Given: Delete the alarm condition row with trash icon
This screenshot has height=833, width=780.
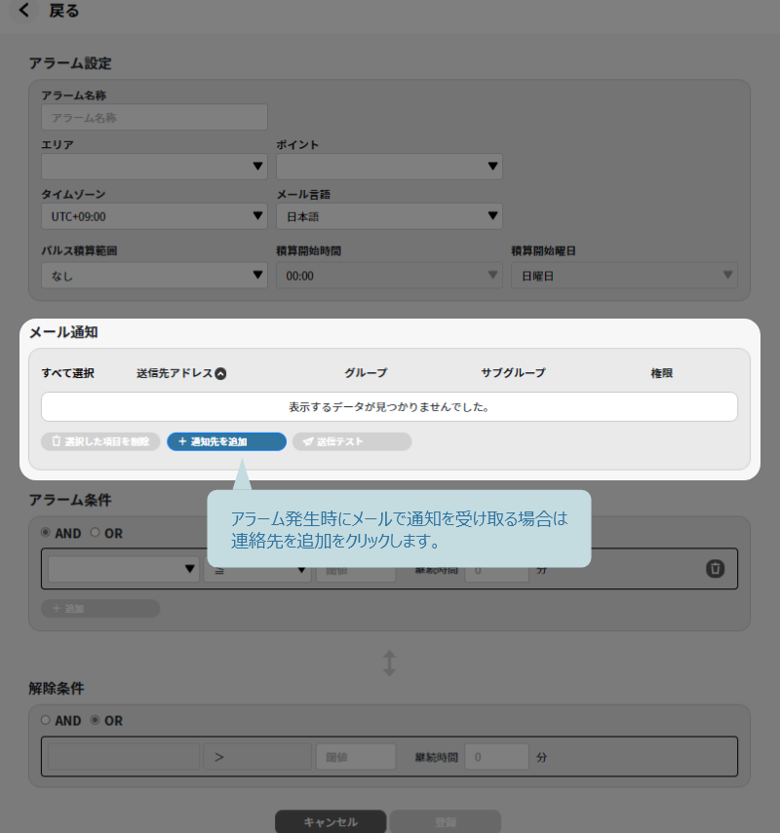Looking at the screenshot, I should pos(715,568).
